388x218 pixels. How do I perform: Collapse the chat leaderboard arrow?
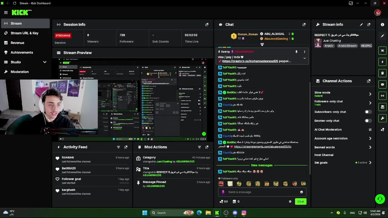262,45
